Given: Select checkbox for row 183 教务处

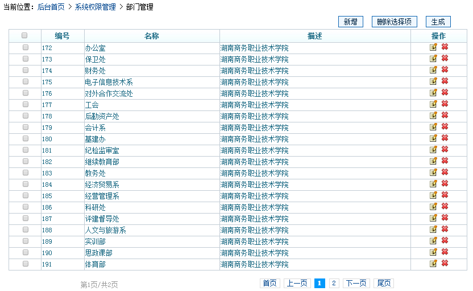Looking at the screenshot, I should 26,173.
